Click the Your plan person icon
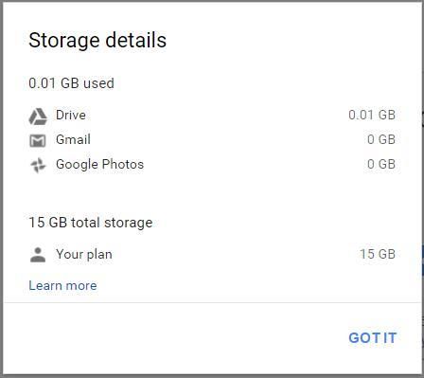Image resolution: width=424 pixels, height=378 pixels. coord(38,255)
